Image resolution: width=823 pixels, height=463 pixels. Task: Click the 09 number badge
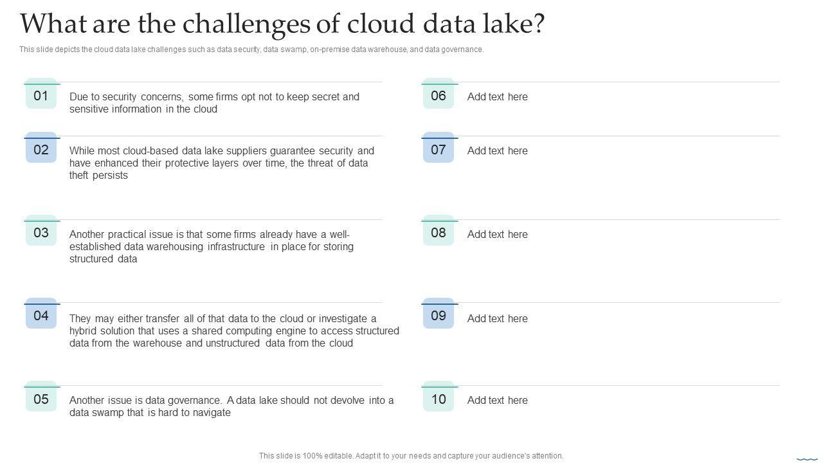point(439,315)
